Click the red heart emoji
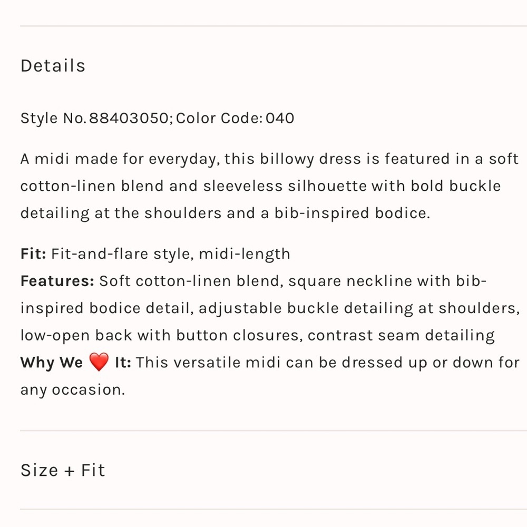The height and width of the screenshot is (527, 527). pyautogui.click(x=99, y=363)
